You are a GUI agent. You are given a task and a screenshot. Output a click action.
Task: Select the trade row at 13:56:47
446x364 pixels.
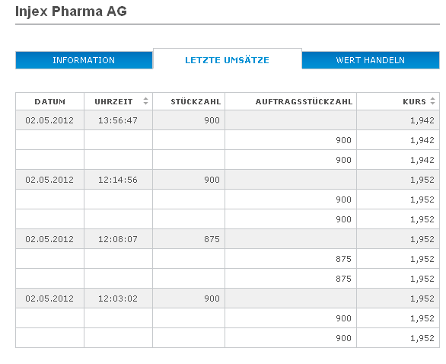(x=228, y=120)
